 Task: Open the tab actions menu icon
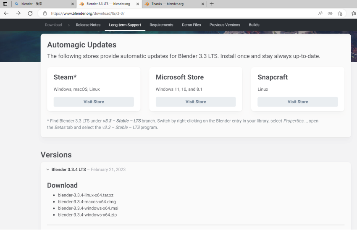pyautogui.click(x=5, y=4)
